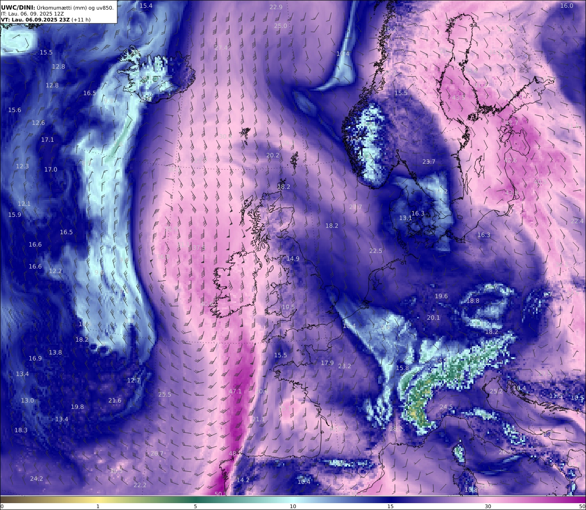Click the '18.3' value near the left edge
Viewport: 586px width, 510px height.
(21, 430)
